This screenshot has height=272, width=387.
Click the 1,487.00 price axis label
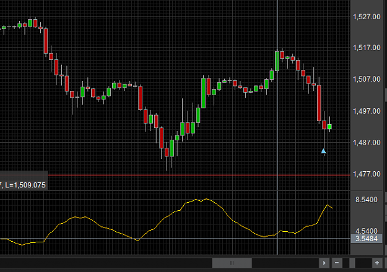[367, 142]
